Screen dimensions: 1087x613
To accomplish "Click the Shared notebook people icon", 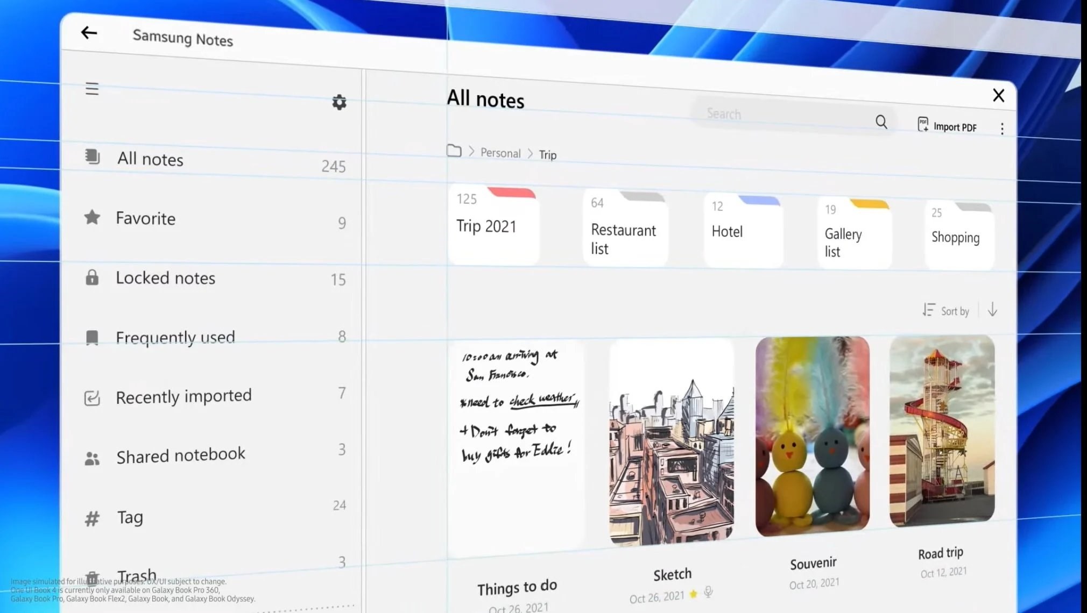I will click(x=92, y=455).
